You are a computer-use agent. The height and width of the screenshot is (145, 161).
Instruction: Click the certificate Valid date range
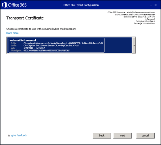tap(35, 48)
